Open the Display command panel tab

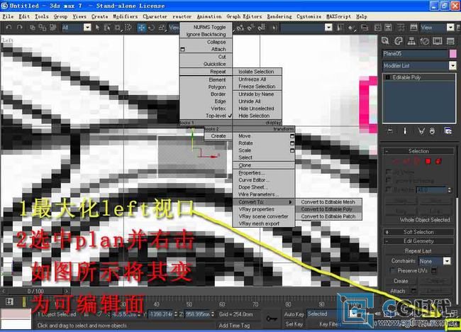click(x=438, y=41)
